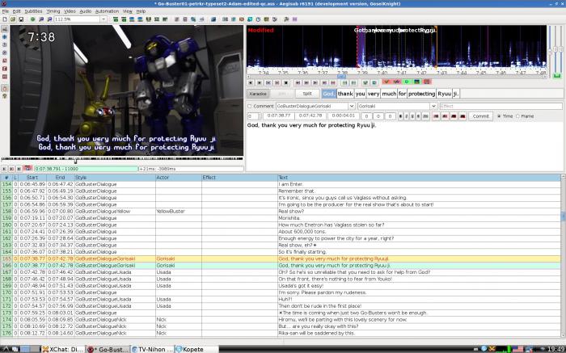Stop audio playback in audio panel
The image size is (566, 353).
pyautogui.click(x=286, y=82)
